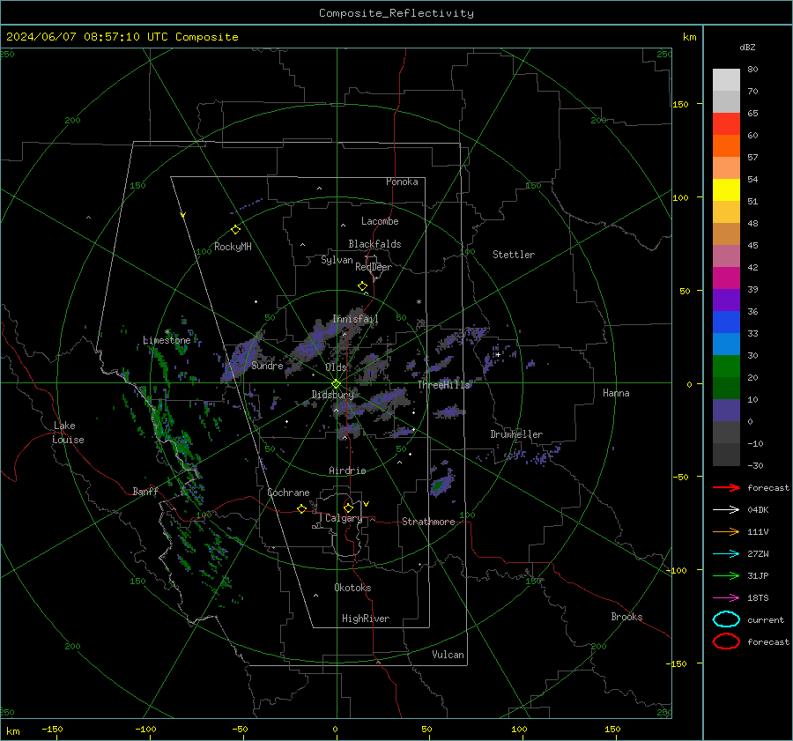Click the radar-center diamond above Didsbury
Screen dimensions: 793x741
point(336,384)
